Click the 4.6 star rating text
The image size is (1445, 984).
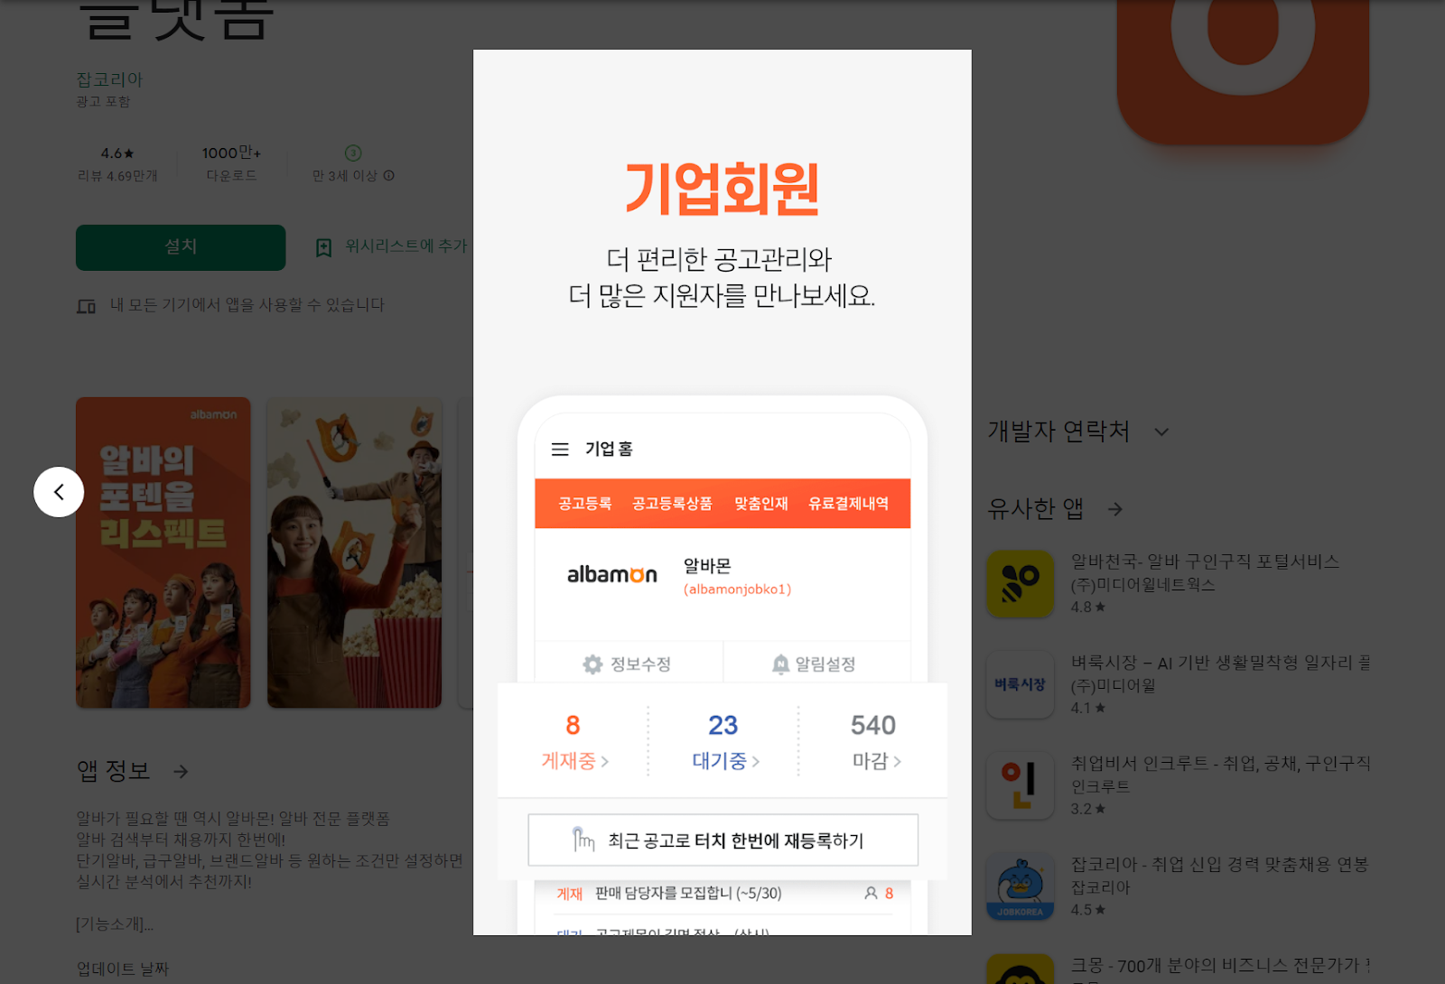pos(117,153)
